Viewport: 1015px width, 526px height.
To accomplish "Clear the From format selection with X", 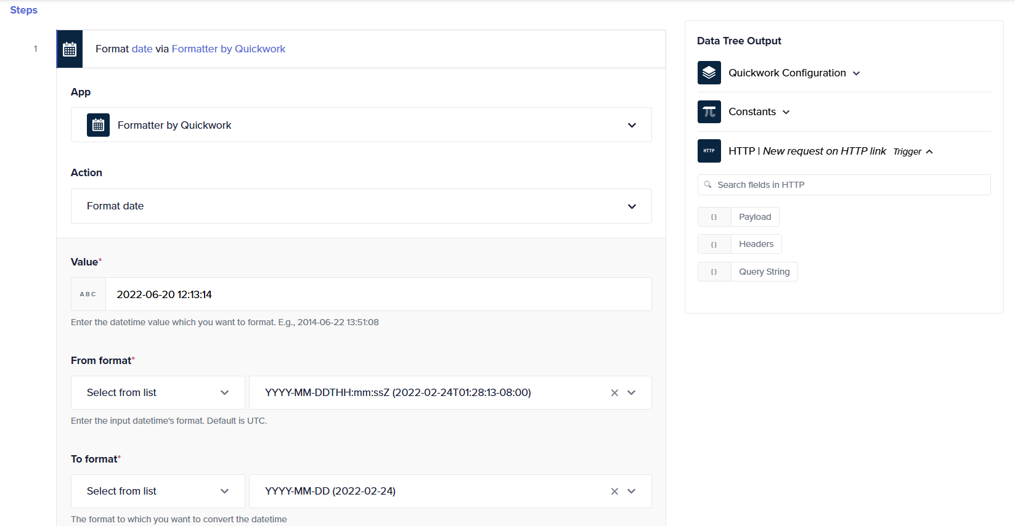I will 614,393.
